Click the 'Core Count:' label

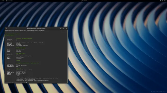(x=10, y=40)
